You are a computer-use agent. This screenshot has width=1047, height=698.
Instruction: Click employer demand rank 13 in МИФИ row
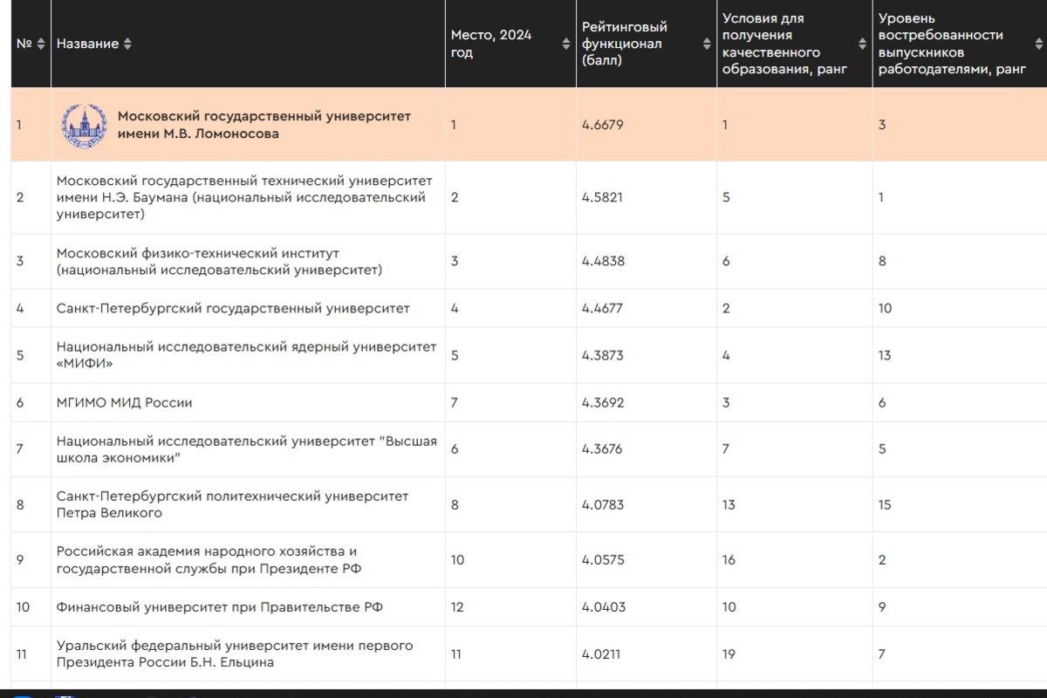coord(885,355)
